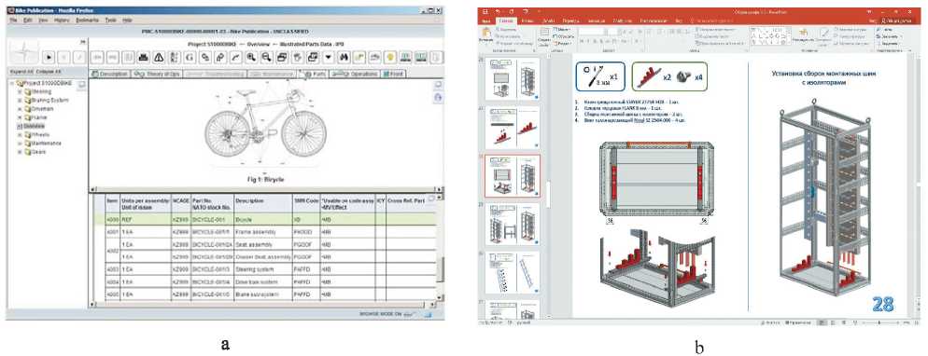Click the G glossary icon in the toolbar
The height and width of the screenshot is (356, 928).
click(190, 57)
